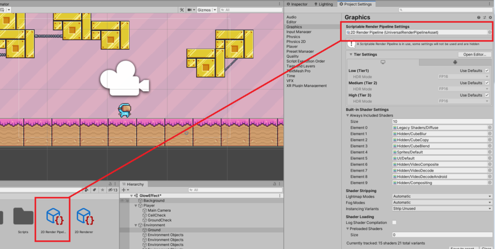The height and width of the screenshot is (249, 495).
Task: Open HDR Mode dropdown under High (Tier 3)
Action: click(464, 101)
